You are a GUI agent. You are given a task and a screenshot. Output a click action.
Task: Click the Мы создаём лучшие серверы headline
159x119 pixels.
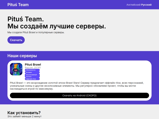pyautogui.click(x=57, y=26)
